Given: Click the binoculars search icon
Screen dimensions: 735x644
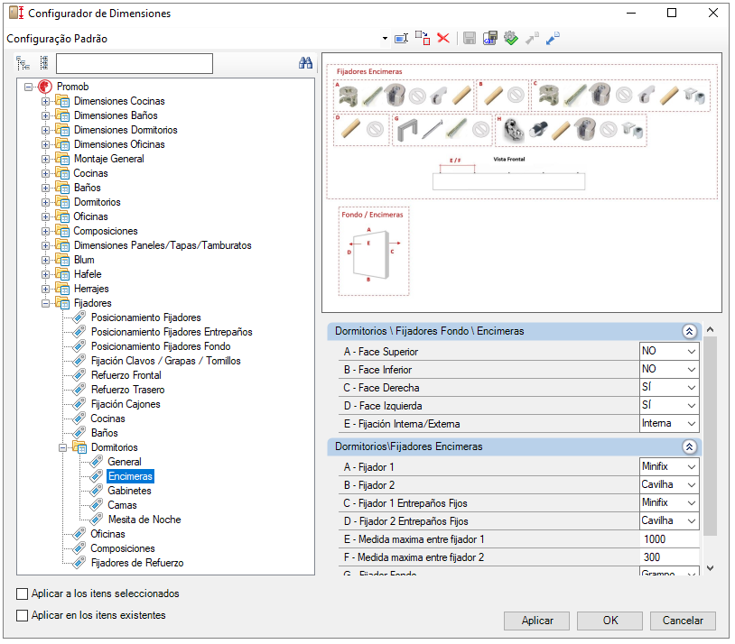Looking at the screenshot, I should (x=305, y=63).
